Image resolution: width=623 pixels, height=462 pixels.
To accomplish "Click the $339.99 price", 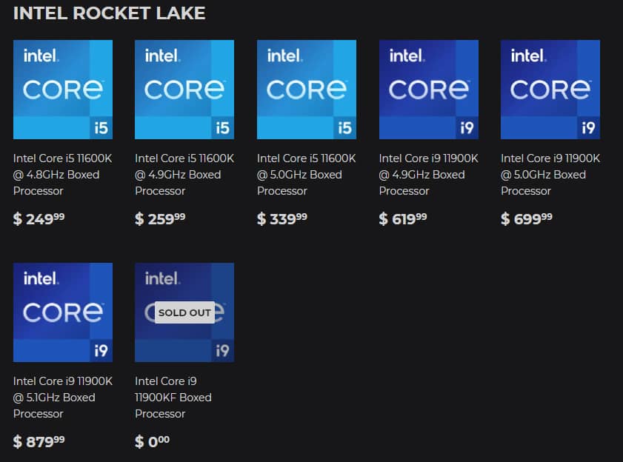I will click(x=282, y=218).
